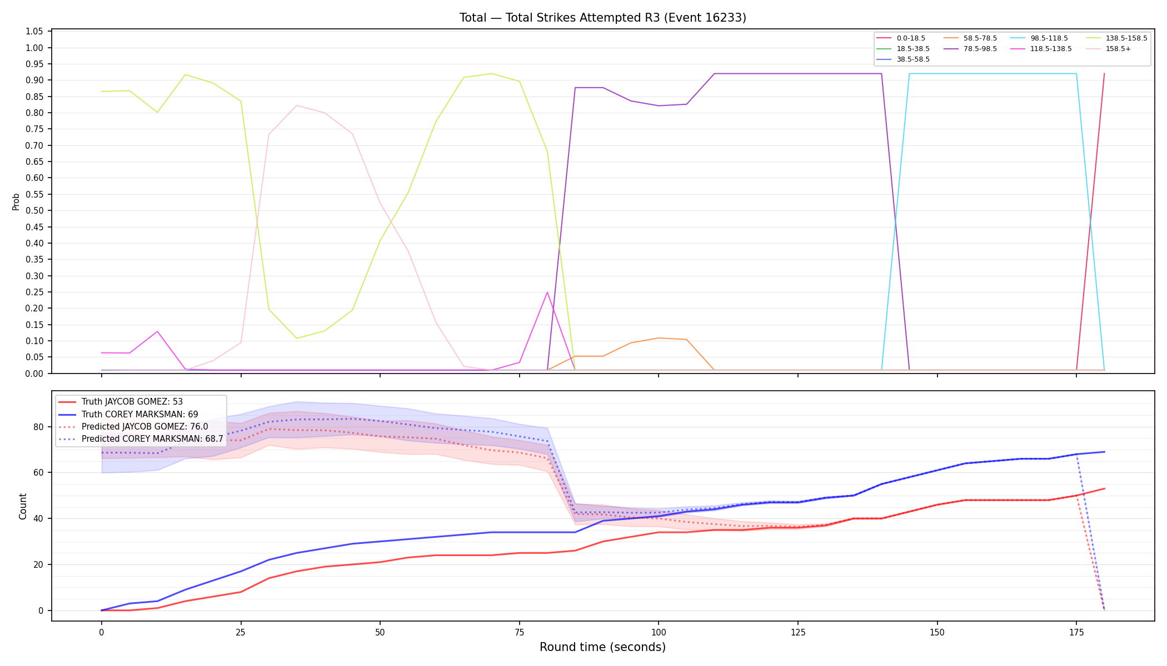Select legend entry Truth COREY MARKSMAN: 69
Viewport: 1167px width, 666px height.
139,414
